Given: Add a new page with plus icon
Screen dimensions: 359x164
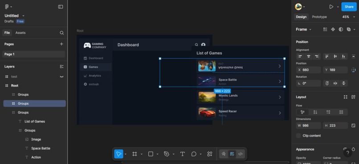Looking at the screenshot, I should point(61,44).
